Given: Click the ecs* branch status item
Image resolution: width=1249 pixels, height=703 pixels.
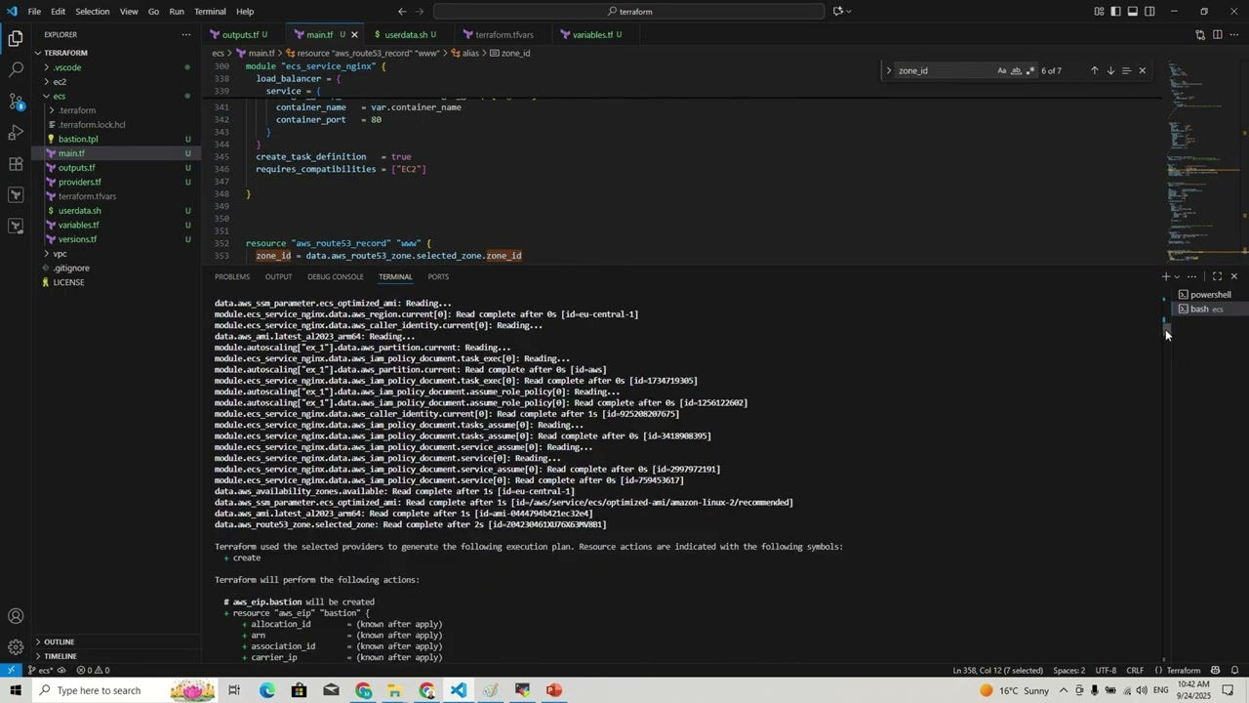Looking at the screenshot, I should tap(40, 671).
